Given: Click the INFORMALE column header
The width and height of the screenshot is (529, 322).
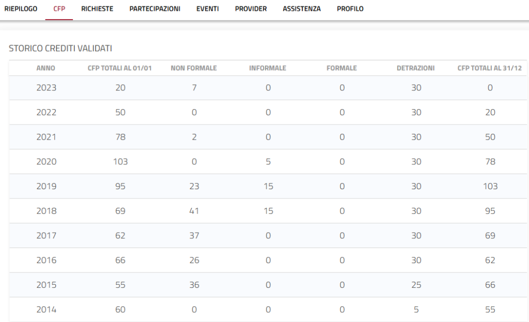Looking at the screenshot, I should click(268, 68).
